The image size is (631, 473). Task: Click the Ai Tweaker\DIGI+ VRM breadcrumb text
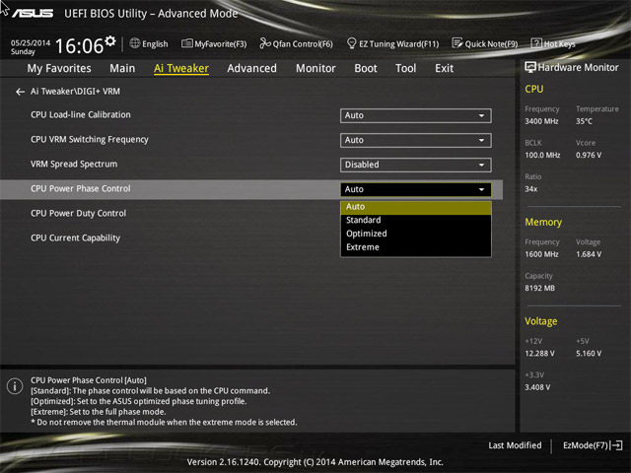point(75,92)
